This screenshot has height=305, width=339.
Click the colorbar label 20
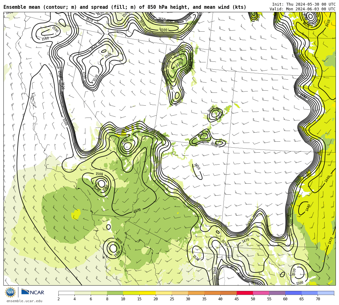[156, 299]
